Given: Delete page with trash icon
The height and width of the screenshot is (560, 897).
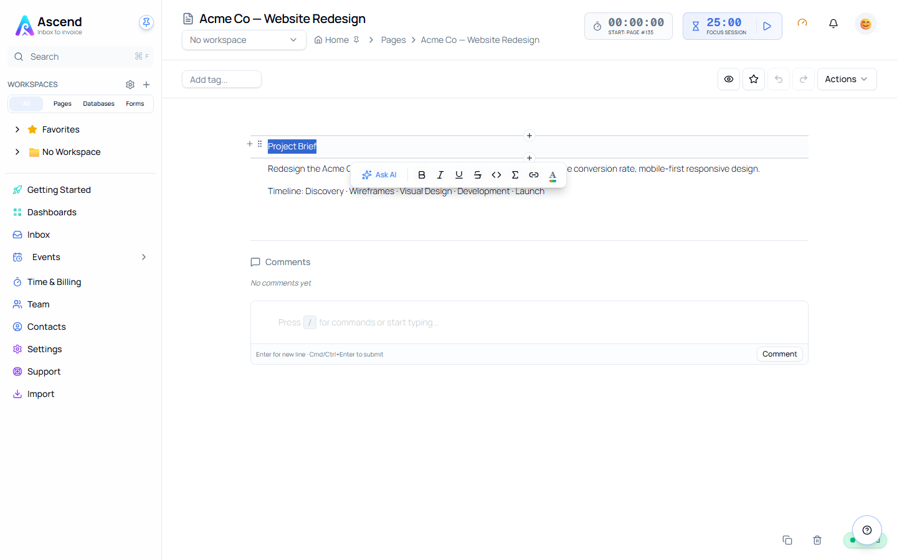Looking at the screenshot, I should click(x=817, y=540).
